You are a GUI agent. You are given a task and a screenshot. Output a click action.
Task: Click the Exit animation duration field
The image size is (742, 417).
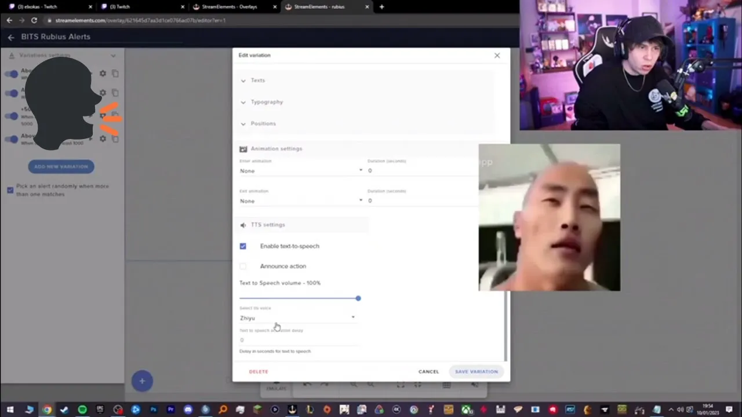click(x=423, y=201)
